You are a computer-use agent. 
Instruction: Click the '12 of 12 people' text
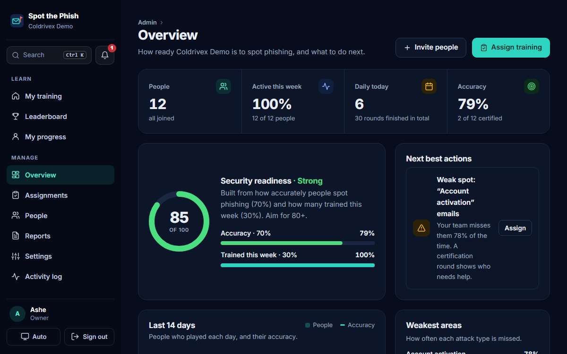(274, 118)
